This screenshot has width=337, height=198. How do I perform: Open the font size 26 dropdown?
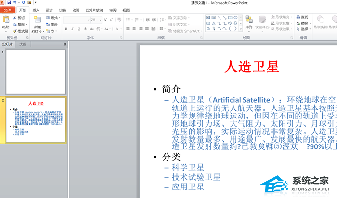(x=100, y=20)
